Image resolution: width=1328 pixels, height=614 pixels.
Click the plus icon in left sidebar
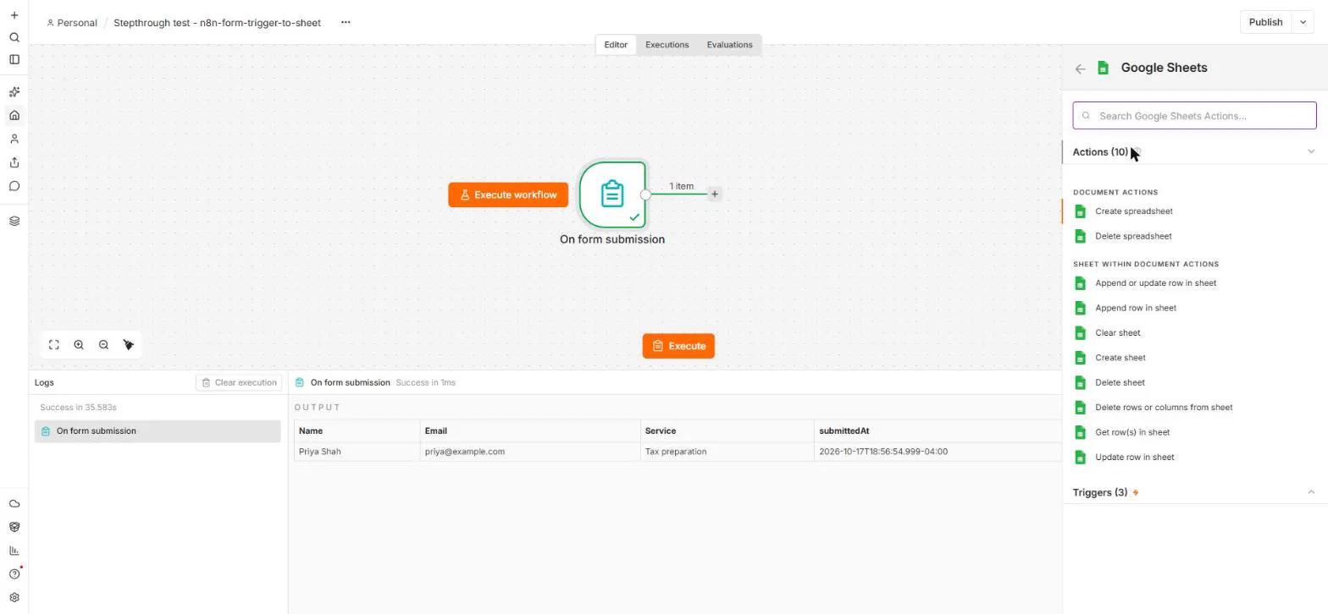[x=14, y=15]
